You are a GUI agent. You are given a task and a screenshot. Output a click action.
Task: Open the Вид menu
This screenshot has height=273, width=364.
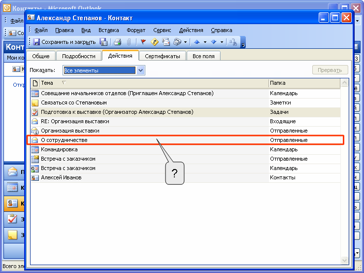coord(86,30)
